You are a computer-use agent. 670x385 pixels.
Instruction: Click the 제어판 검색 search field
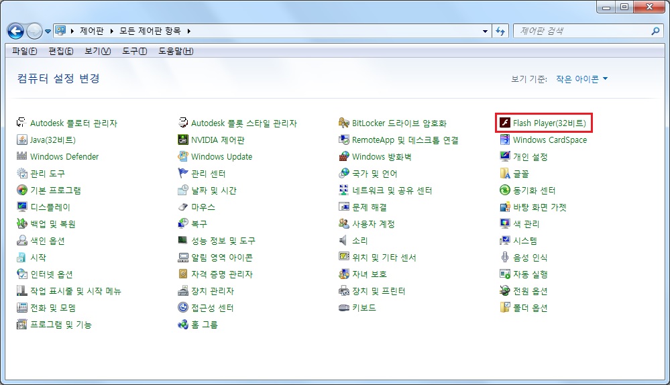(x=581, y=32)
